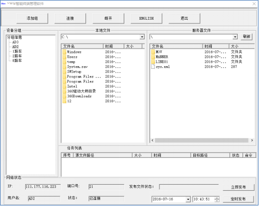Click the 立即发布 publish now button
Screen dimensions: 259x206
(238, 187)
